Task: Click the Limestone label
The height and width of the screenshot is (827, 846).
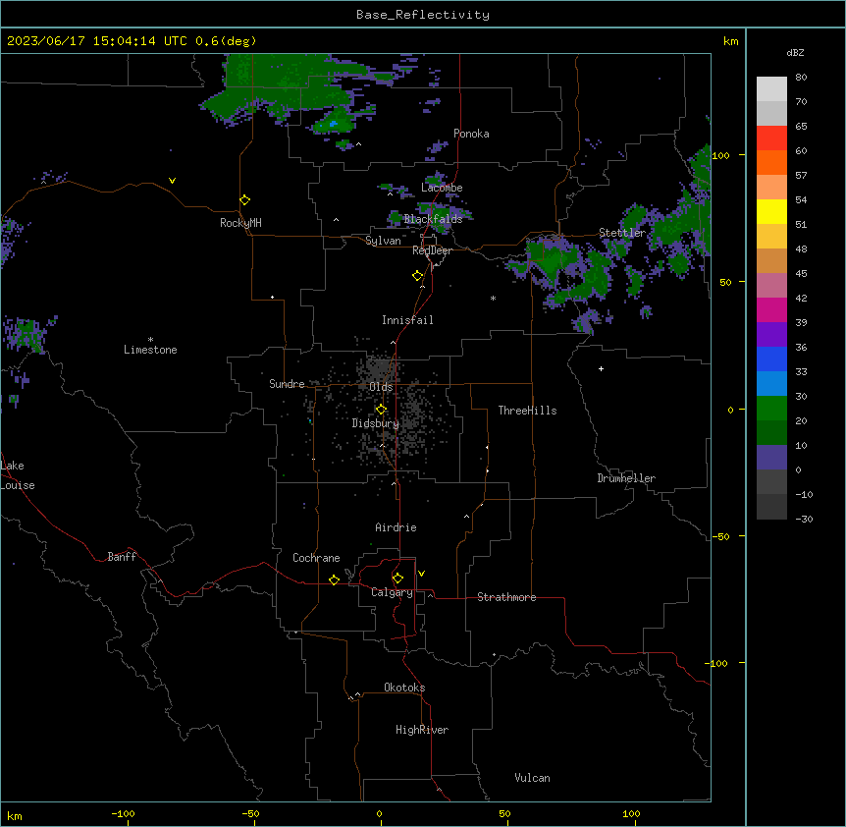Action: [150, 350]
